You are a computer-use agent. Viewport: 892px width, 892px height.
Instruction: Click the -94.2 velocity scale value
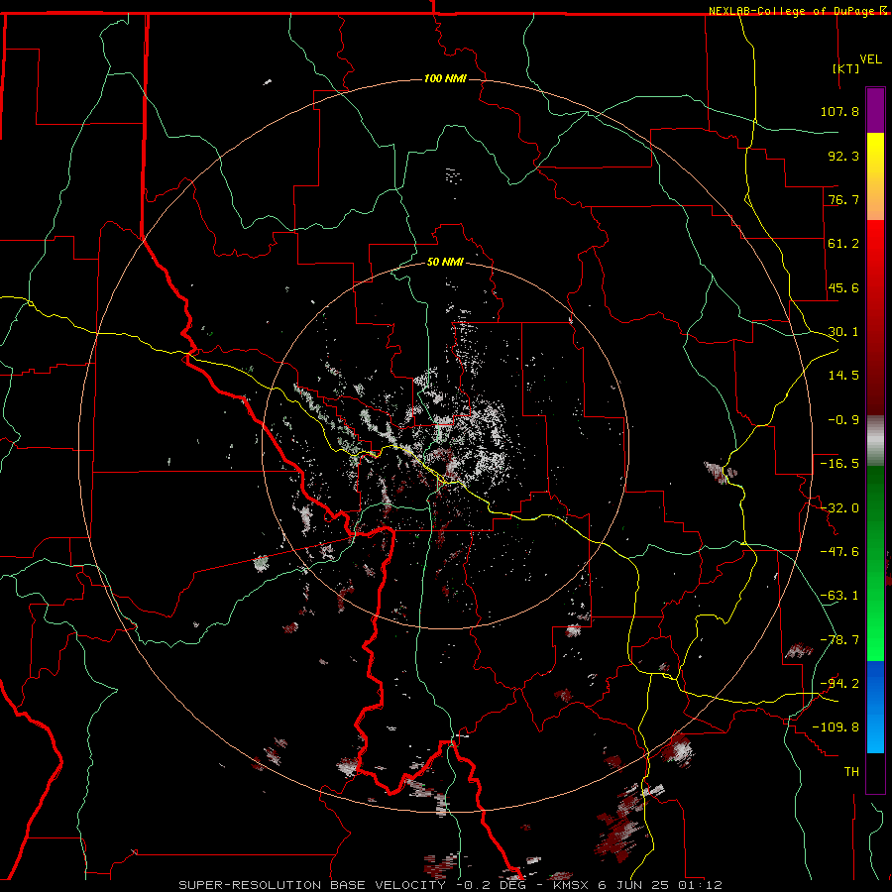coord(839,684)
